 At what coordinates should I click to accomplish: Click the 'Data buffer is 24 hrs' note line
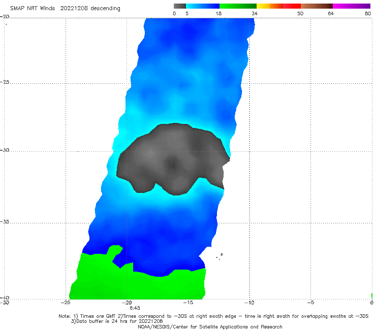[117, 321]
